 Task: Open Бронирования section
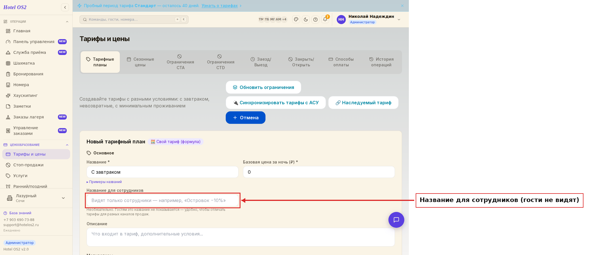pyautogui.click(x=36, y=74)
